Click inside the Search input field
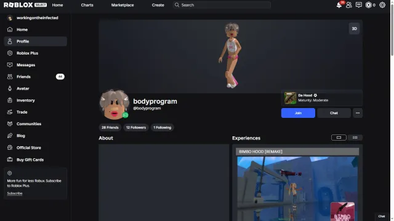Screen dimensions: 394x221 222,5
